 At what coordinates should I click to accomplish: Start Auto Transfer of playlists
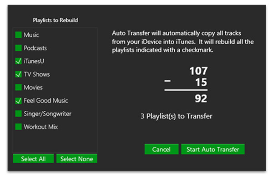click(x=213, y=149)
